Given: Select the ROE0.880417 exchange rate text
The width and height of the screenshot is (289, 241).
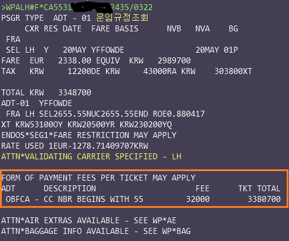Looking at the screenshot, I should click(179, 114).
